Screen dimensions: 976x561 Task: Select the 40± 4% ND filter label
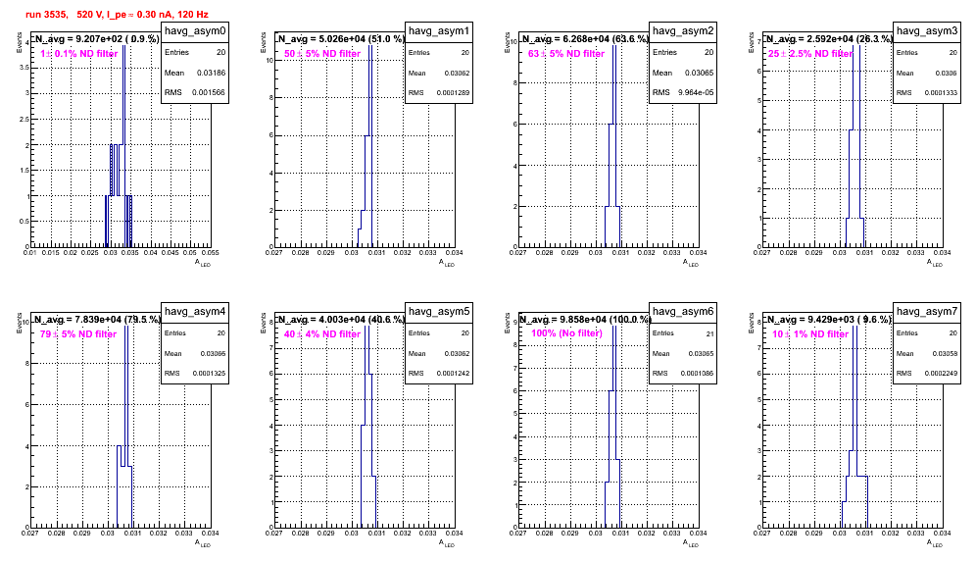click(x=322, y=334)
